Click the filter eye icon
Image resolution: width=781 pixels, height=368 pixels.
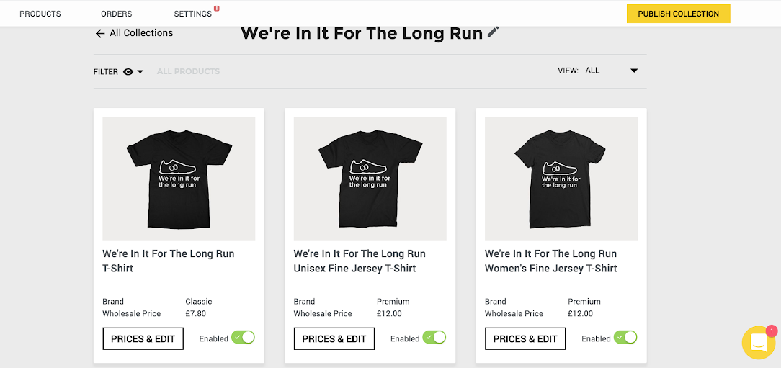click(128, 71)
